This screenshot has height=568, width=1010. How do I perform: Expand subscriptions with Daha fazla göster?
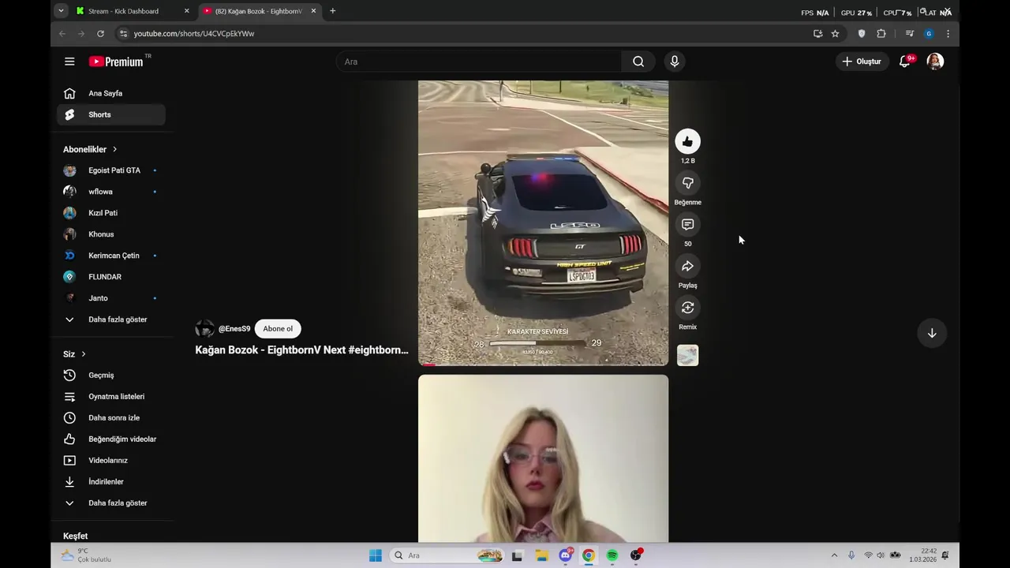tap(111, 319)
